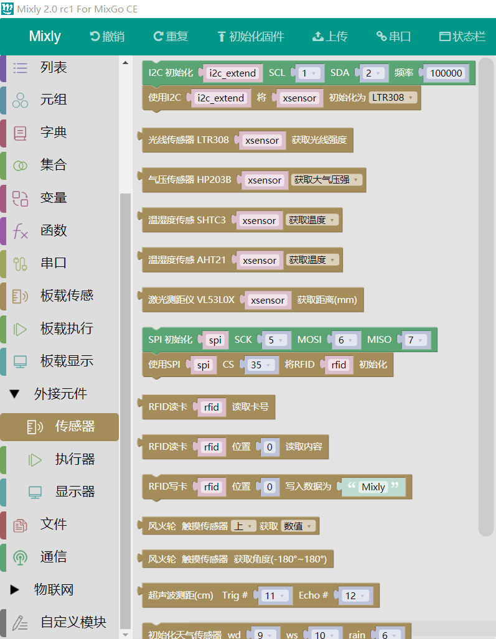Click the 板载执行 play icon
Viewport: 496px width, 639px height.
click(x=20, y=329)
